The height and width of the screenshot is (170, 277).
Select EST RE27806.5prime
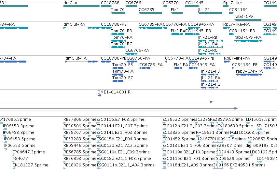(x=77, y=123)
